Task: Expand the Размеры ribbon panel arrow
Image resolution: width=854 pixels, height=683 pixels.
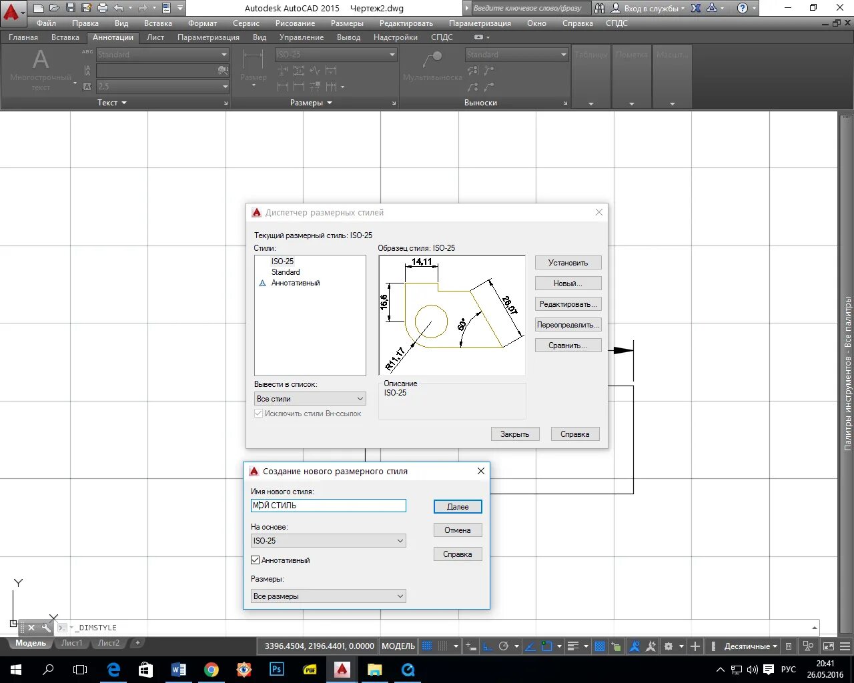Action: tap(330, 103)
